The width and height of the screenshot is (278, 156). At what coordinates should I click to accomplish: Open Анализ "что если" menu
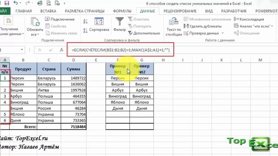click(253, 26)
